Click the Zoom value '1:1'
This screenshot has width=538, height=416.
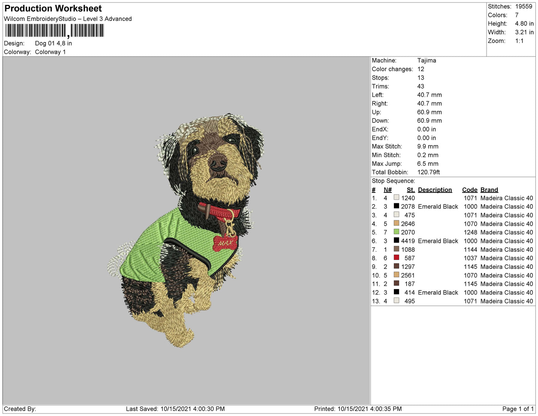coord(519,41)
